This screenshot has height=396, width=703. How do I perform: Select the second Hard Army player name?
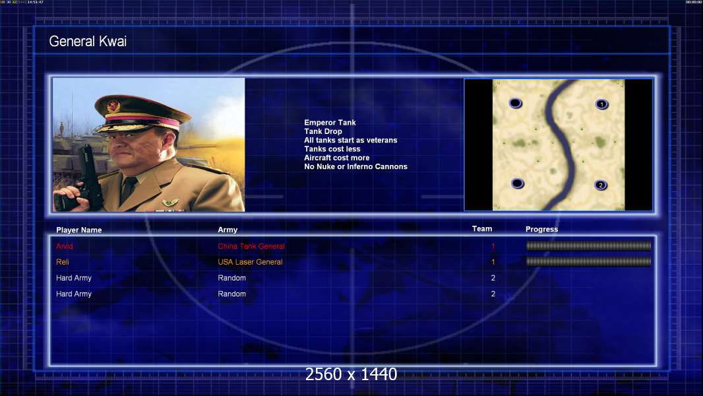73,294
